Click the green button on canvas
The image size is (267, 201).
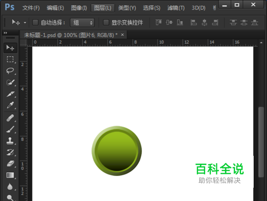(117, 151)
